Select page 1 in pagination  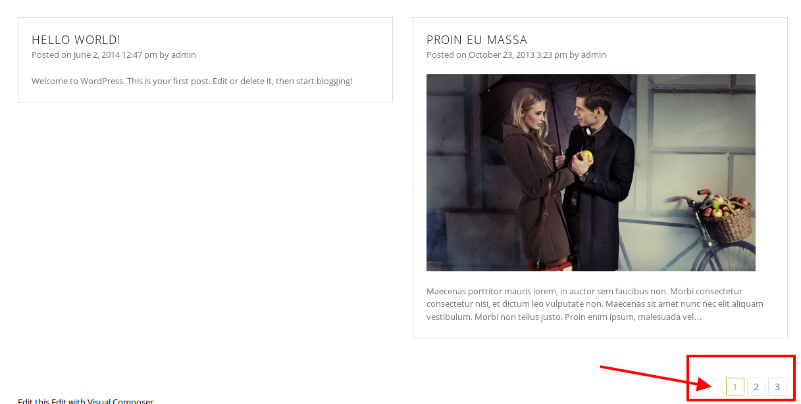[735, 387]
